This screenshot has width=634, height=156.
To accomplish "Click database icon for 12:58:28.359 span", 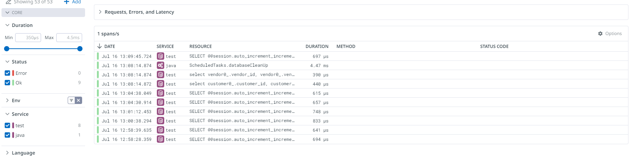I will coord(161,139).
